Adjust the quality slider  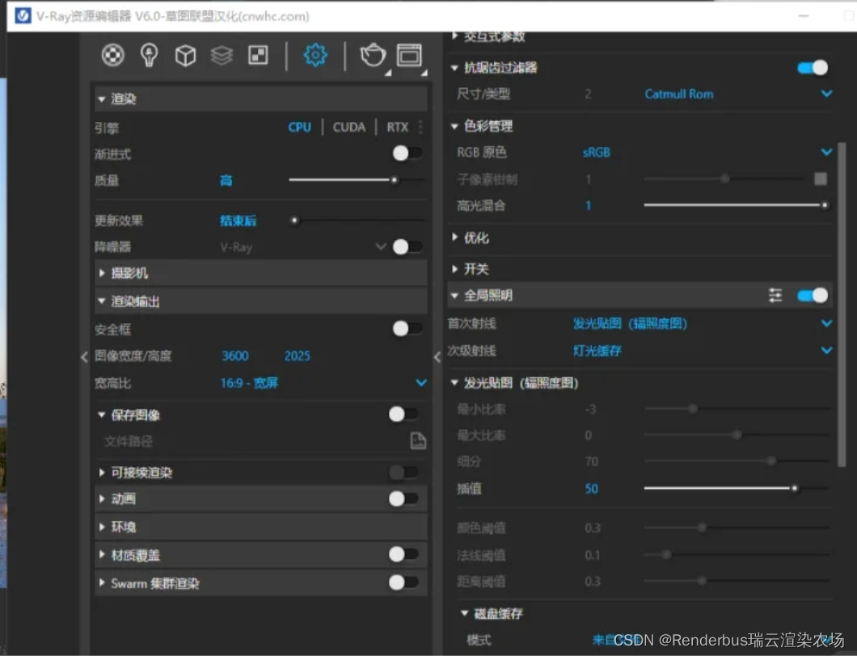(x=357, y=179)
